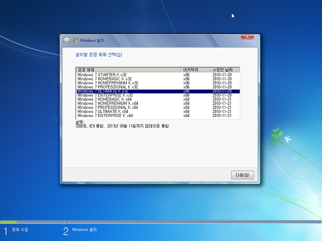Close the Windows 설치 dialog
This screenshot has height=241, width=322.
[x=247, y=37]
